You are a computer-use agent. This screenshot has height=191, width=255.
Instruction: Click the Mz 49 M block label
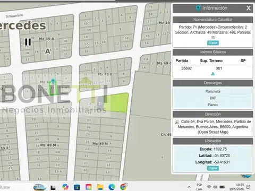click(x=48, y=145)
